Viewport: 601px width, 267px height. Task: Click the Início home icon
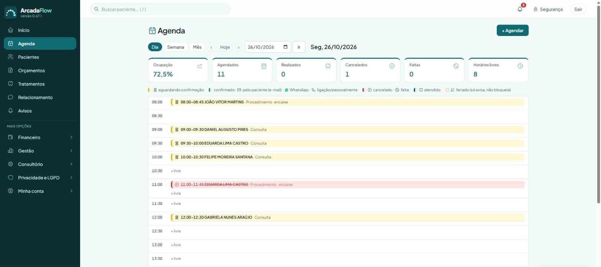tap(11, 30)
